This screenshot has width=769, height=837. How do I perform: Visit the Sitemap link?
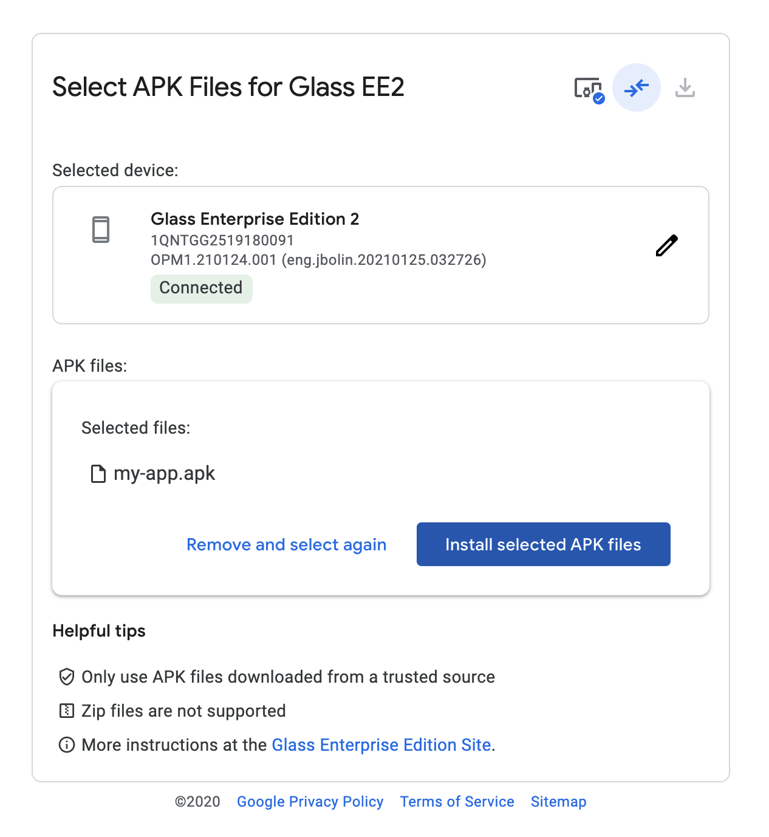click(x=558, y=802)
